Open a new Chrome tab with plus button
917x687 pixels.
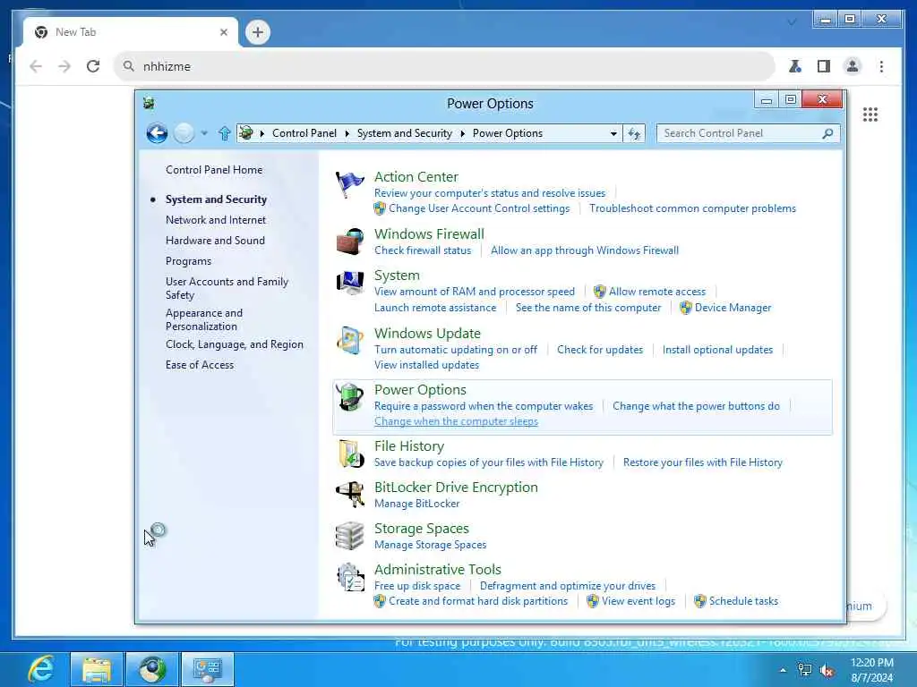(258, 32)
